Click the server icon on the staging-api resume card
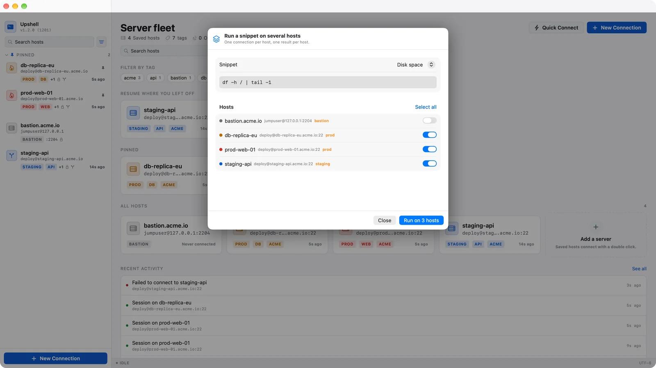 (x=133, y=113)
